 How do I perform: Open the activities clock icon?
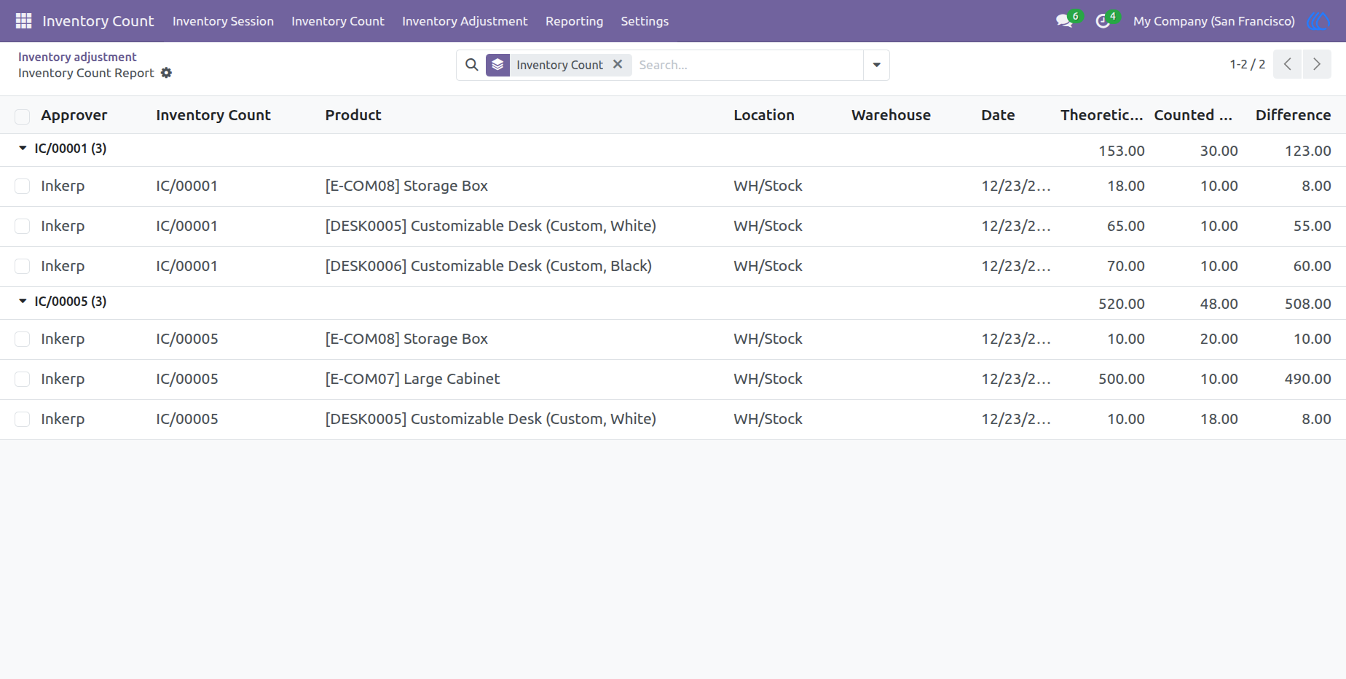(1103, 21)
